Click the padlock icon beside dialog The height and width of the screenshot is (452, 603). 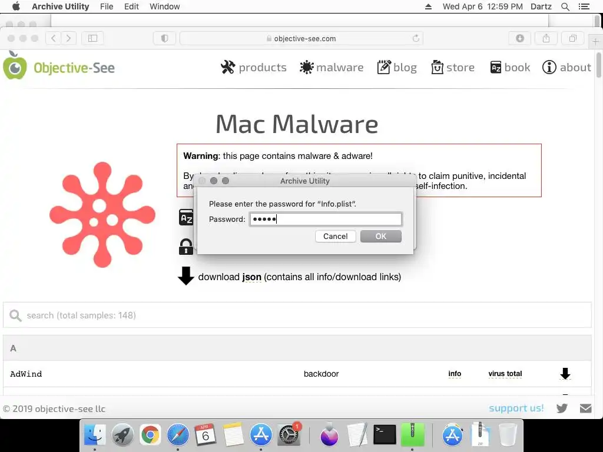(x=185, y=247)
